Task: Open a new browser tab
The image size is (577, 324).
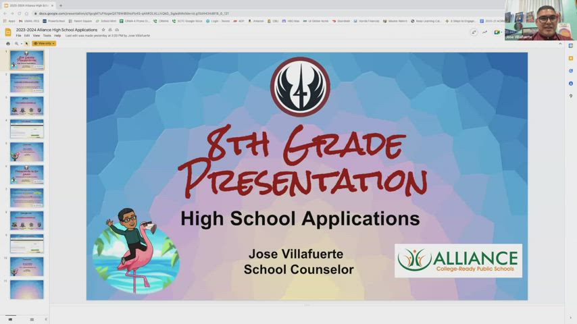Action: coord(61,5)
